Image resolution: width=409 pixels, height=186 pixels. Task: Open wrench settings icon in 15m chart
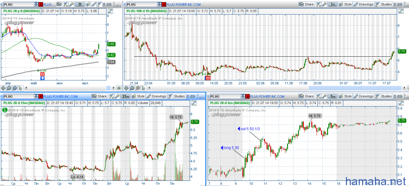pyautogui.click(x=117, y=96)
